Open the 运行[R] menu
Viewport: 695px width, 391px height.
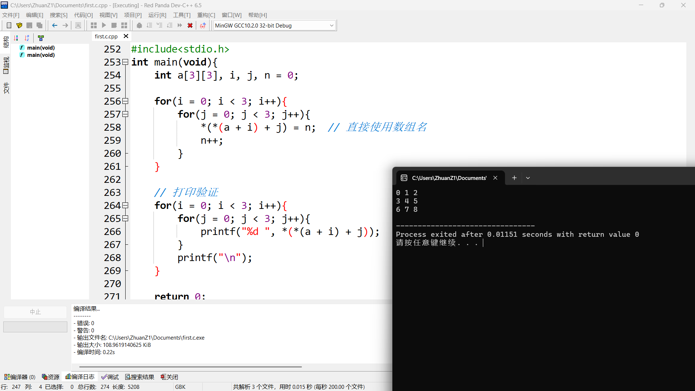pyautogui.click(x=157, y=15)
